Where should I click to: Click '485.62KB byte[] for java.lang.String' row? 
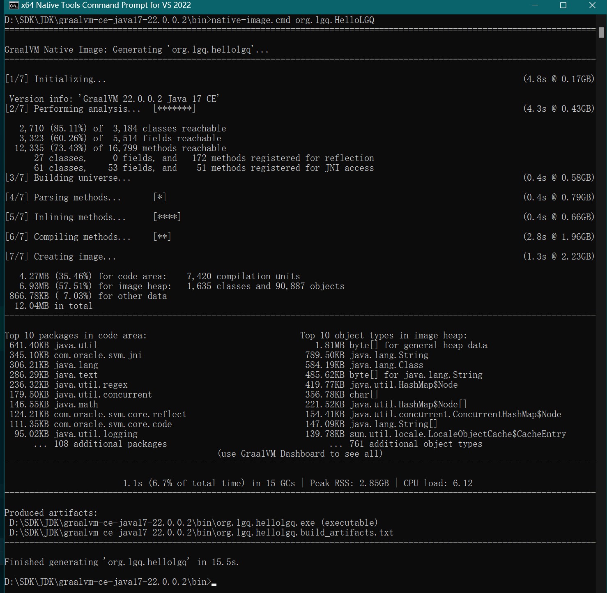click(394, 375)
